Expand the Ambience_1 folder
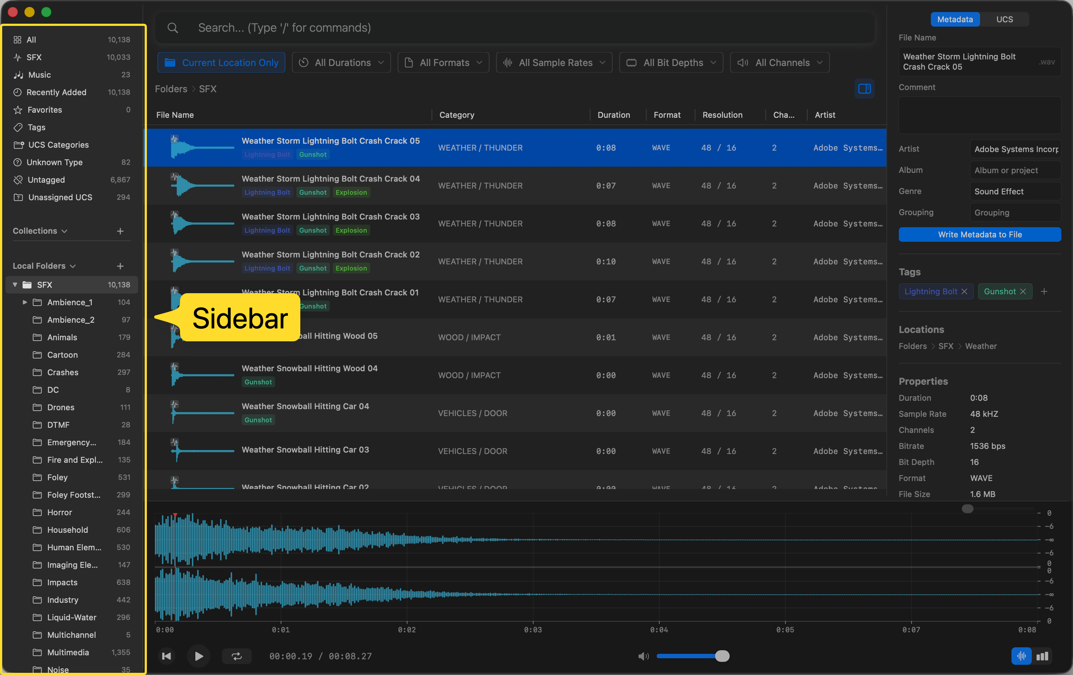1073x675 pixels. pyautogui.click(x=25, y=302)
